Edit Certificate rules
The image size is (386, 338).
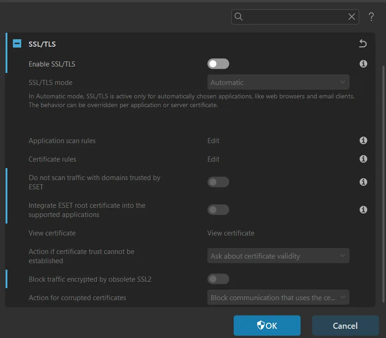[x=213, y=159]
